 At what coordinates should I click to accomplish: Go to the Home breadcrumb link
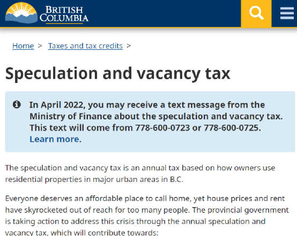pos(23,46)
